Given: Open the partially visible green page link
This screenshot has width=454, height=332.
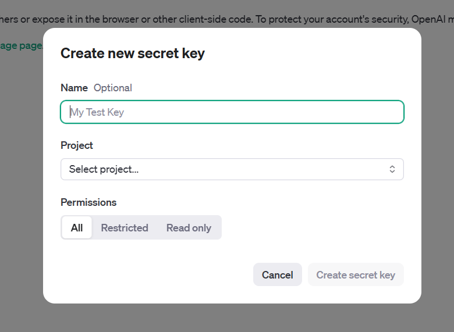Looking at the screenshot, I should pos(21,45).
